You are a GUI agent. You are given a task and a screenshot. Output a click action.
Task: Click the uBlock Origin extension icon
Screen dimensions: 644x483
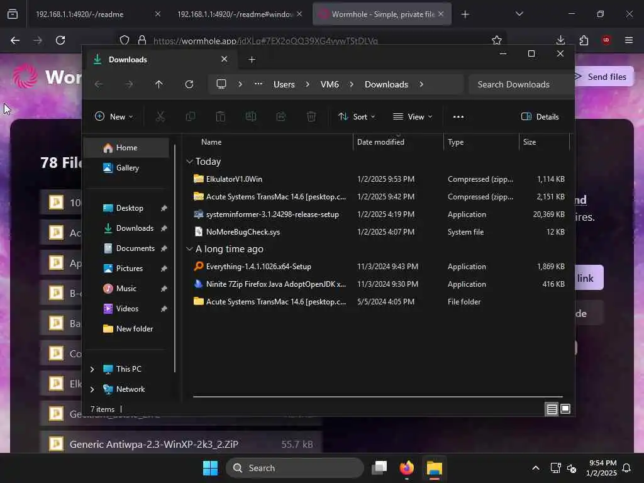click(606, 40)
